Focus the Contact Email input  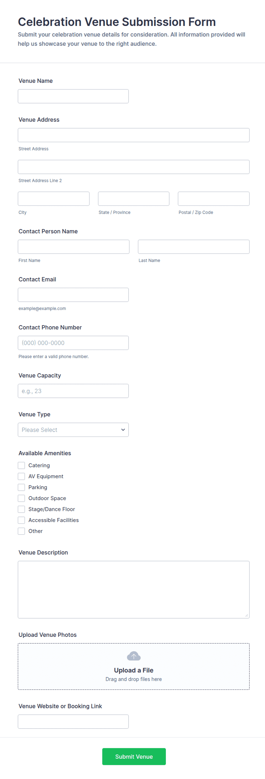tap(73, 295)
